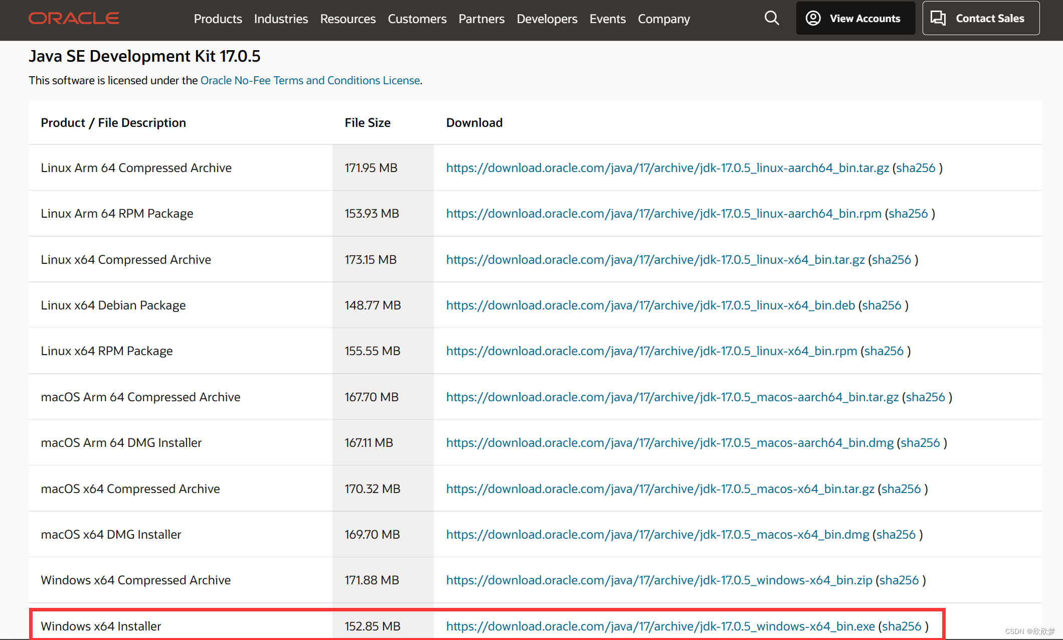Open the Resources menu
The image size is (1063, 640).
tap(347, 19)
